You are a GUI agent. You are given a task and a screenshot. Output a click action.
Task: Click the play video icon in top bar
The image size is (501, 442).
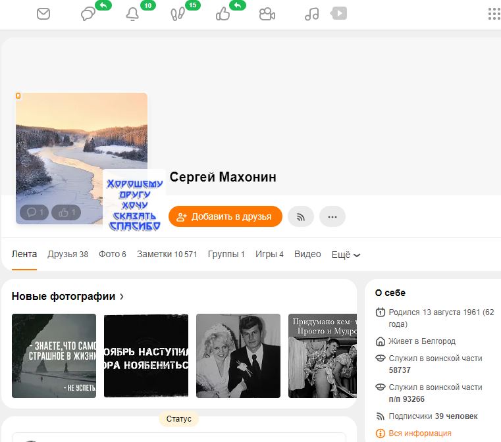pos(338,13)
